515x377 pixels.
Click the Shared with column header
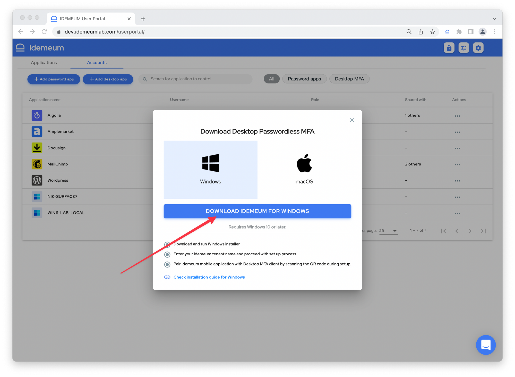click(415, 100)
